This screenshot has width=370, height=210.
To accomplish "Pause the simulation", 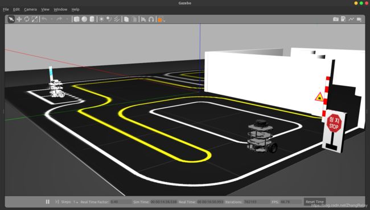I will 47,201.
